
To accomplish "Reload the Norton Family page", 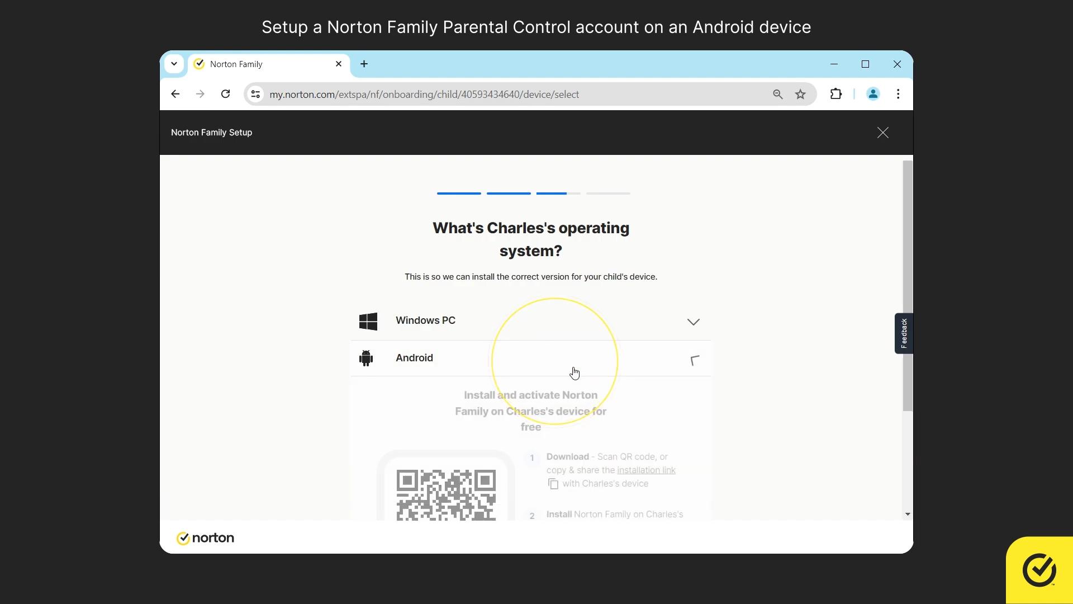I will click(x=226, y=94).
